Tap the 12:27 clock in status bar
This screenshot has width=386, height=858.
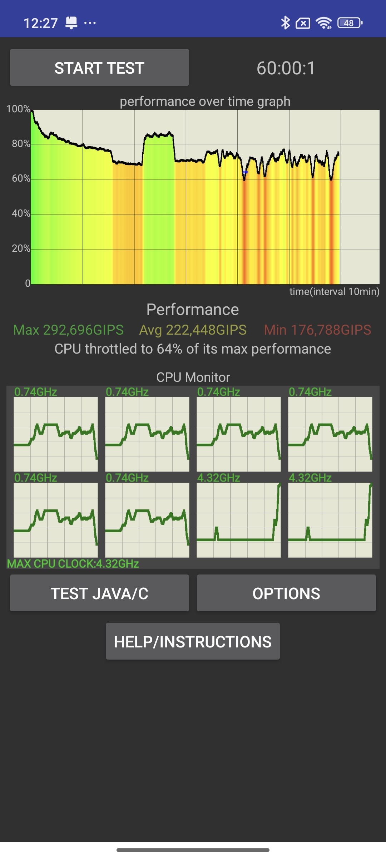(x=40, y=24)
